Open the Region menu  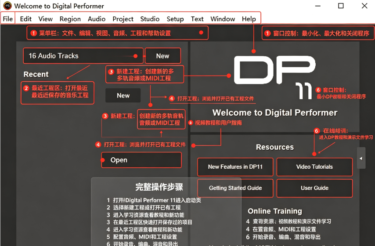coord(70,18)
